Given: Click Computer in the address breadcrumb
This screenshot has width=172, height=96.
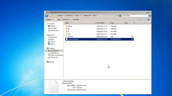Looking at the screenshot, I should [60, 15].
